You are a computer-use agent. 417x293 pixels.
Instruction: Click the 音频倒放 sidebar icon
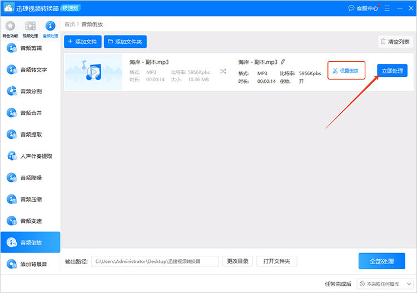click(x=12, y=242)
